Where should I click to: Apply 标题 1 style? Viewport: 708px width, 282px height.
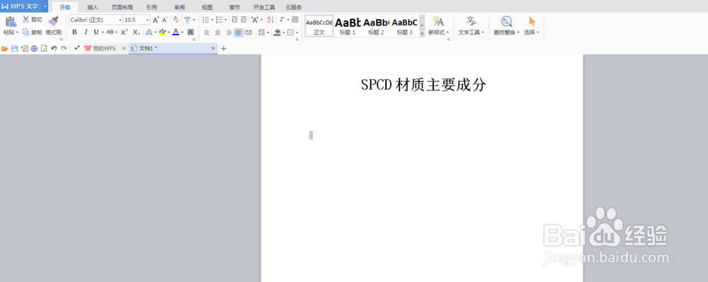click(x=348, y=25)
